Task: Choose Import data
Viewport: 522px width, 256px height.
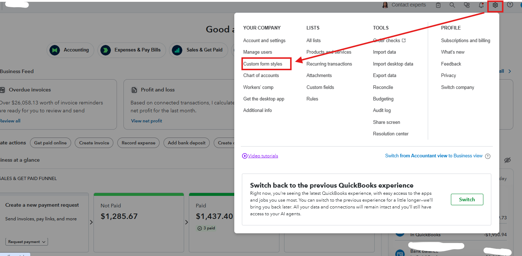Action: [x=384, y=52]
